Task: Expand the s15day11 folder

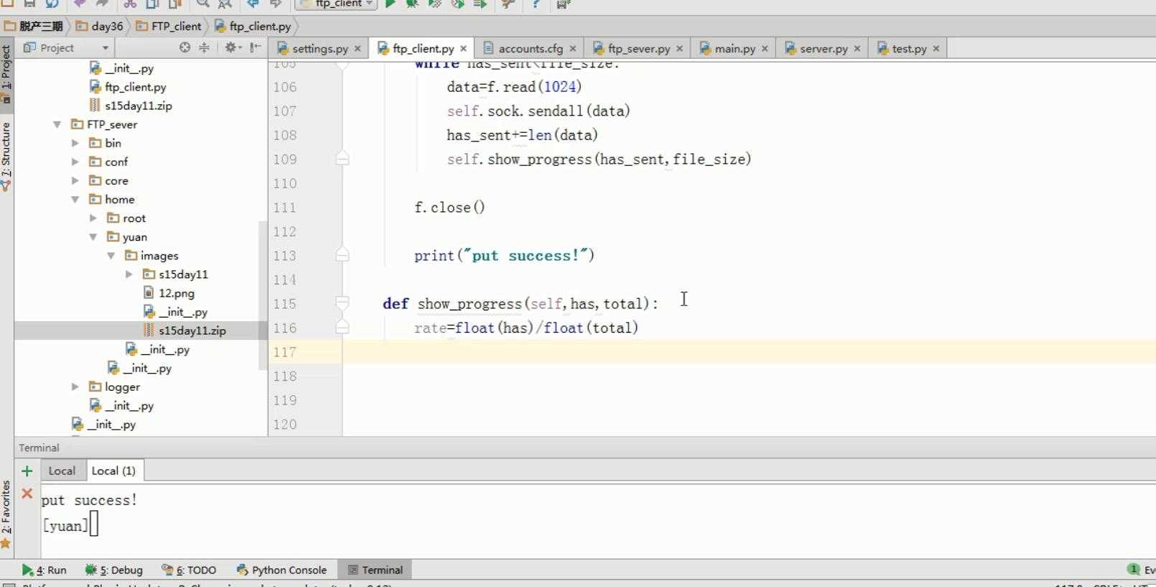Action: click(129, 274)
